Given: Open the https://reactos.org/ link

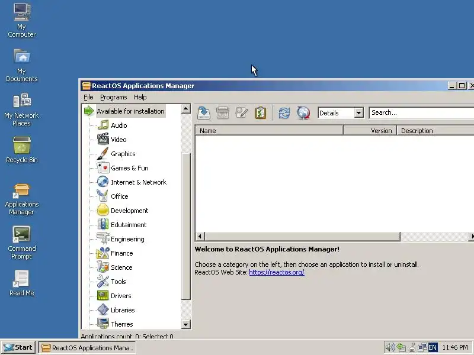Looking at the screenshot, I should (277, 272).
